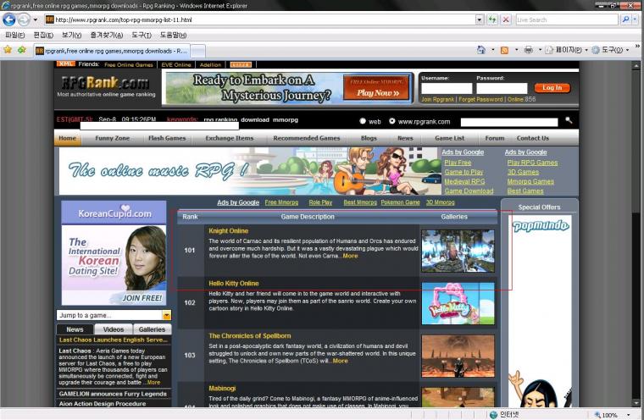
Task: Open the Hello Kitty Online gallery thumbnail
Action: point(458,303)
